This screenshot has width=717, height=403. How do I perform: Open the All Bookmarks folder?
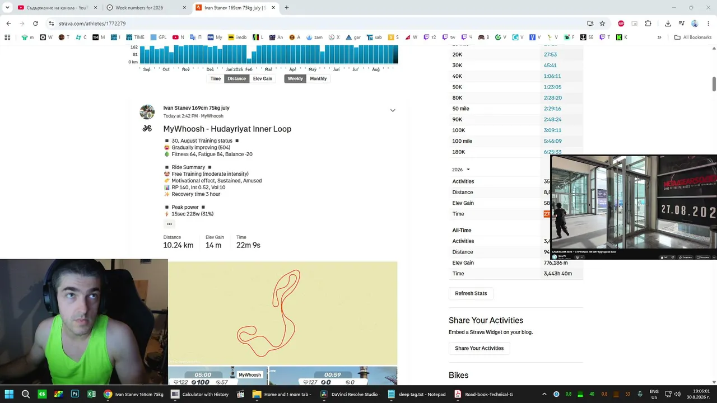(693, 38)
